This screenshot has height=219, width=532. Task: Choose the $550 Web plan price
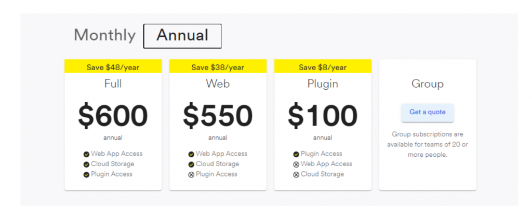pyautogui.click(x=218, y=116)
